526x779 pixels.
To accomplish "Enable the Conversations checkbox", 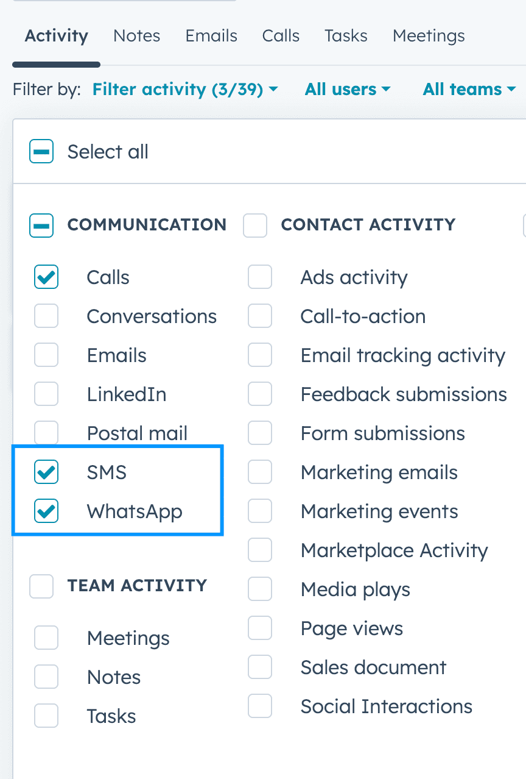I will click(46, 316).
